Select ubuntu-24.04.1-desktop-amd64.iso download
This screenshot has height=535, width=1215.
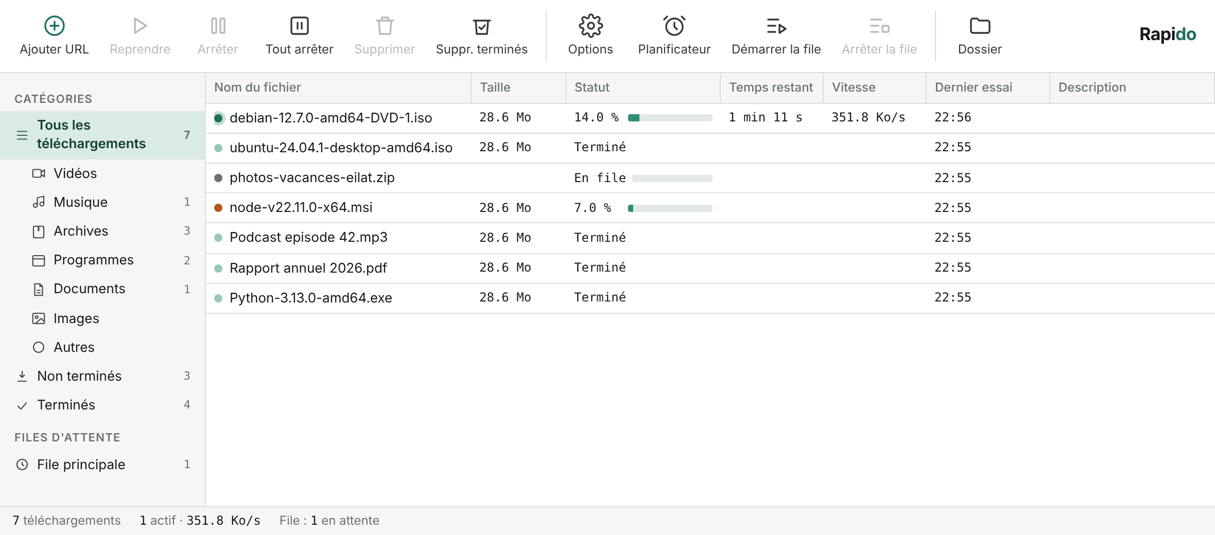pos(710,148)
